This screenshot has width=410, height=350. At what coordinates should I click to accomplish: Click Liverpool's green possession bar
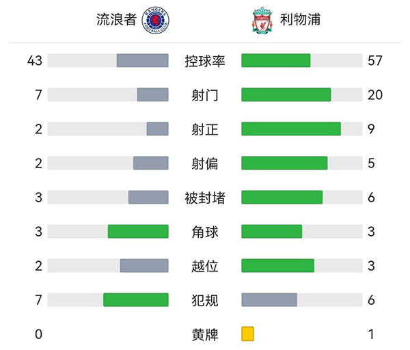[x=276, y=61]
